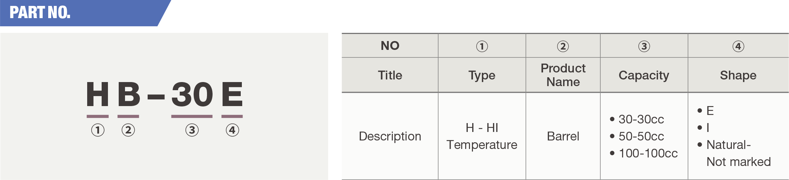
Task: Click the PART NO. header banner
Action: pyautogui.click(x=40, y=13)
